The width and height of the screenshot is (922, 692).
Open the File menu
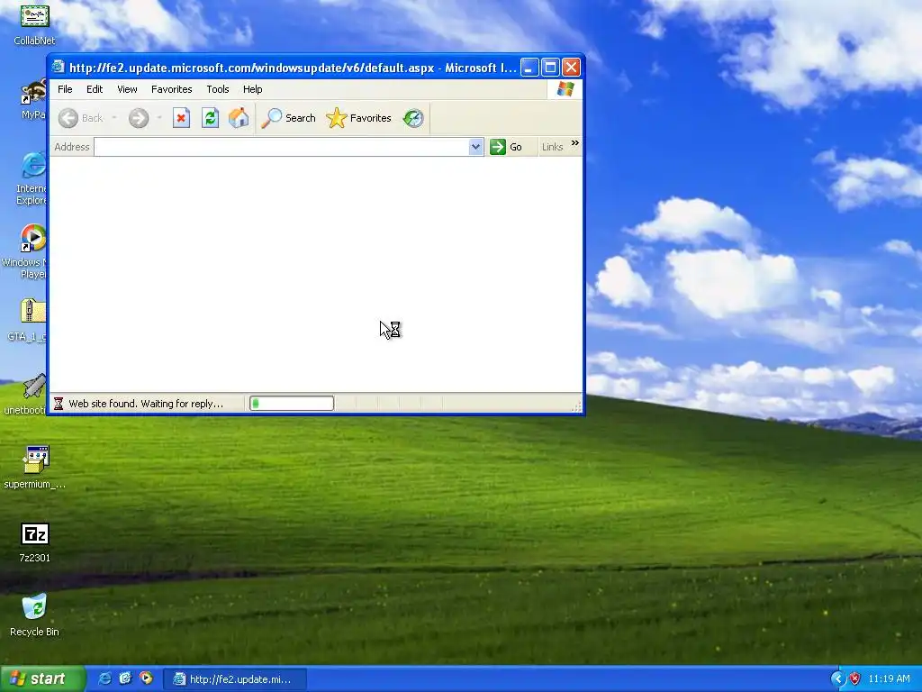pos(65,89)
